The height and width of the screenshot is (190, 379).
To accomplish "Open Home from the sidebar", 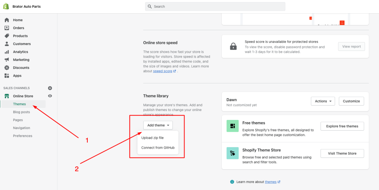I will pyautogui.click(x=18, y=20).
